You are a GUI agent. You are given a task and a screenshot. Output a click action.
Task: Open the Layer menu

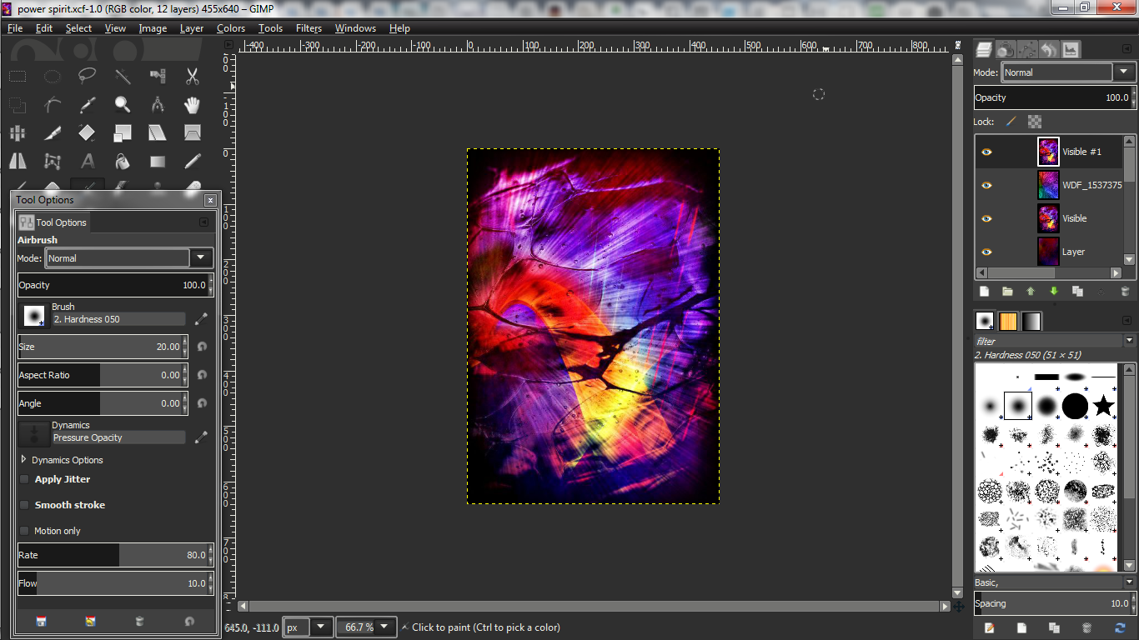click(192, 28)
